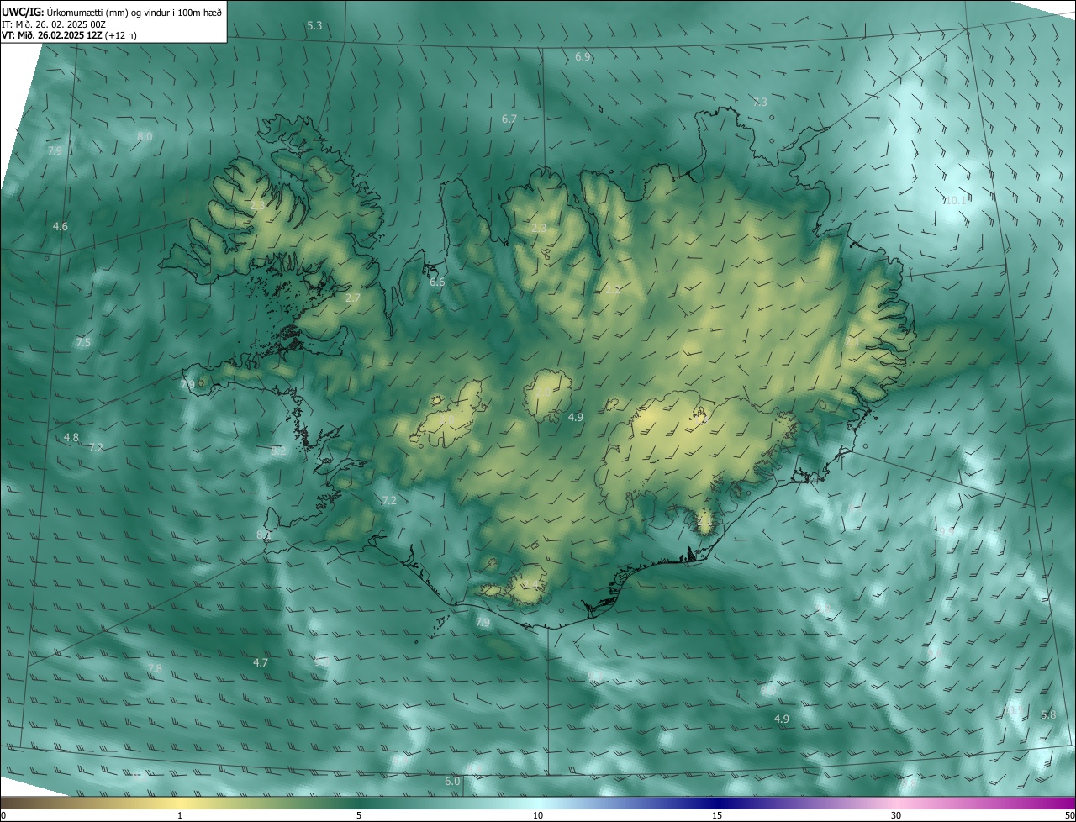Click the value label '6.7' on the map

(509, 119)
